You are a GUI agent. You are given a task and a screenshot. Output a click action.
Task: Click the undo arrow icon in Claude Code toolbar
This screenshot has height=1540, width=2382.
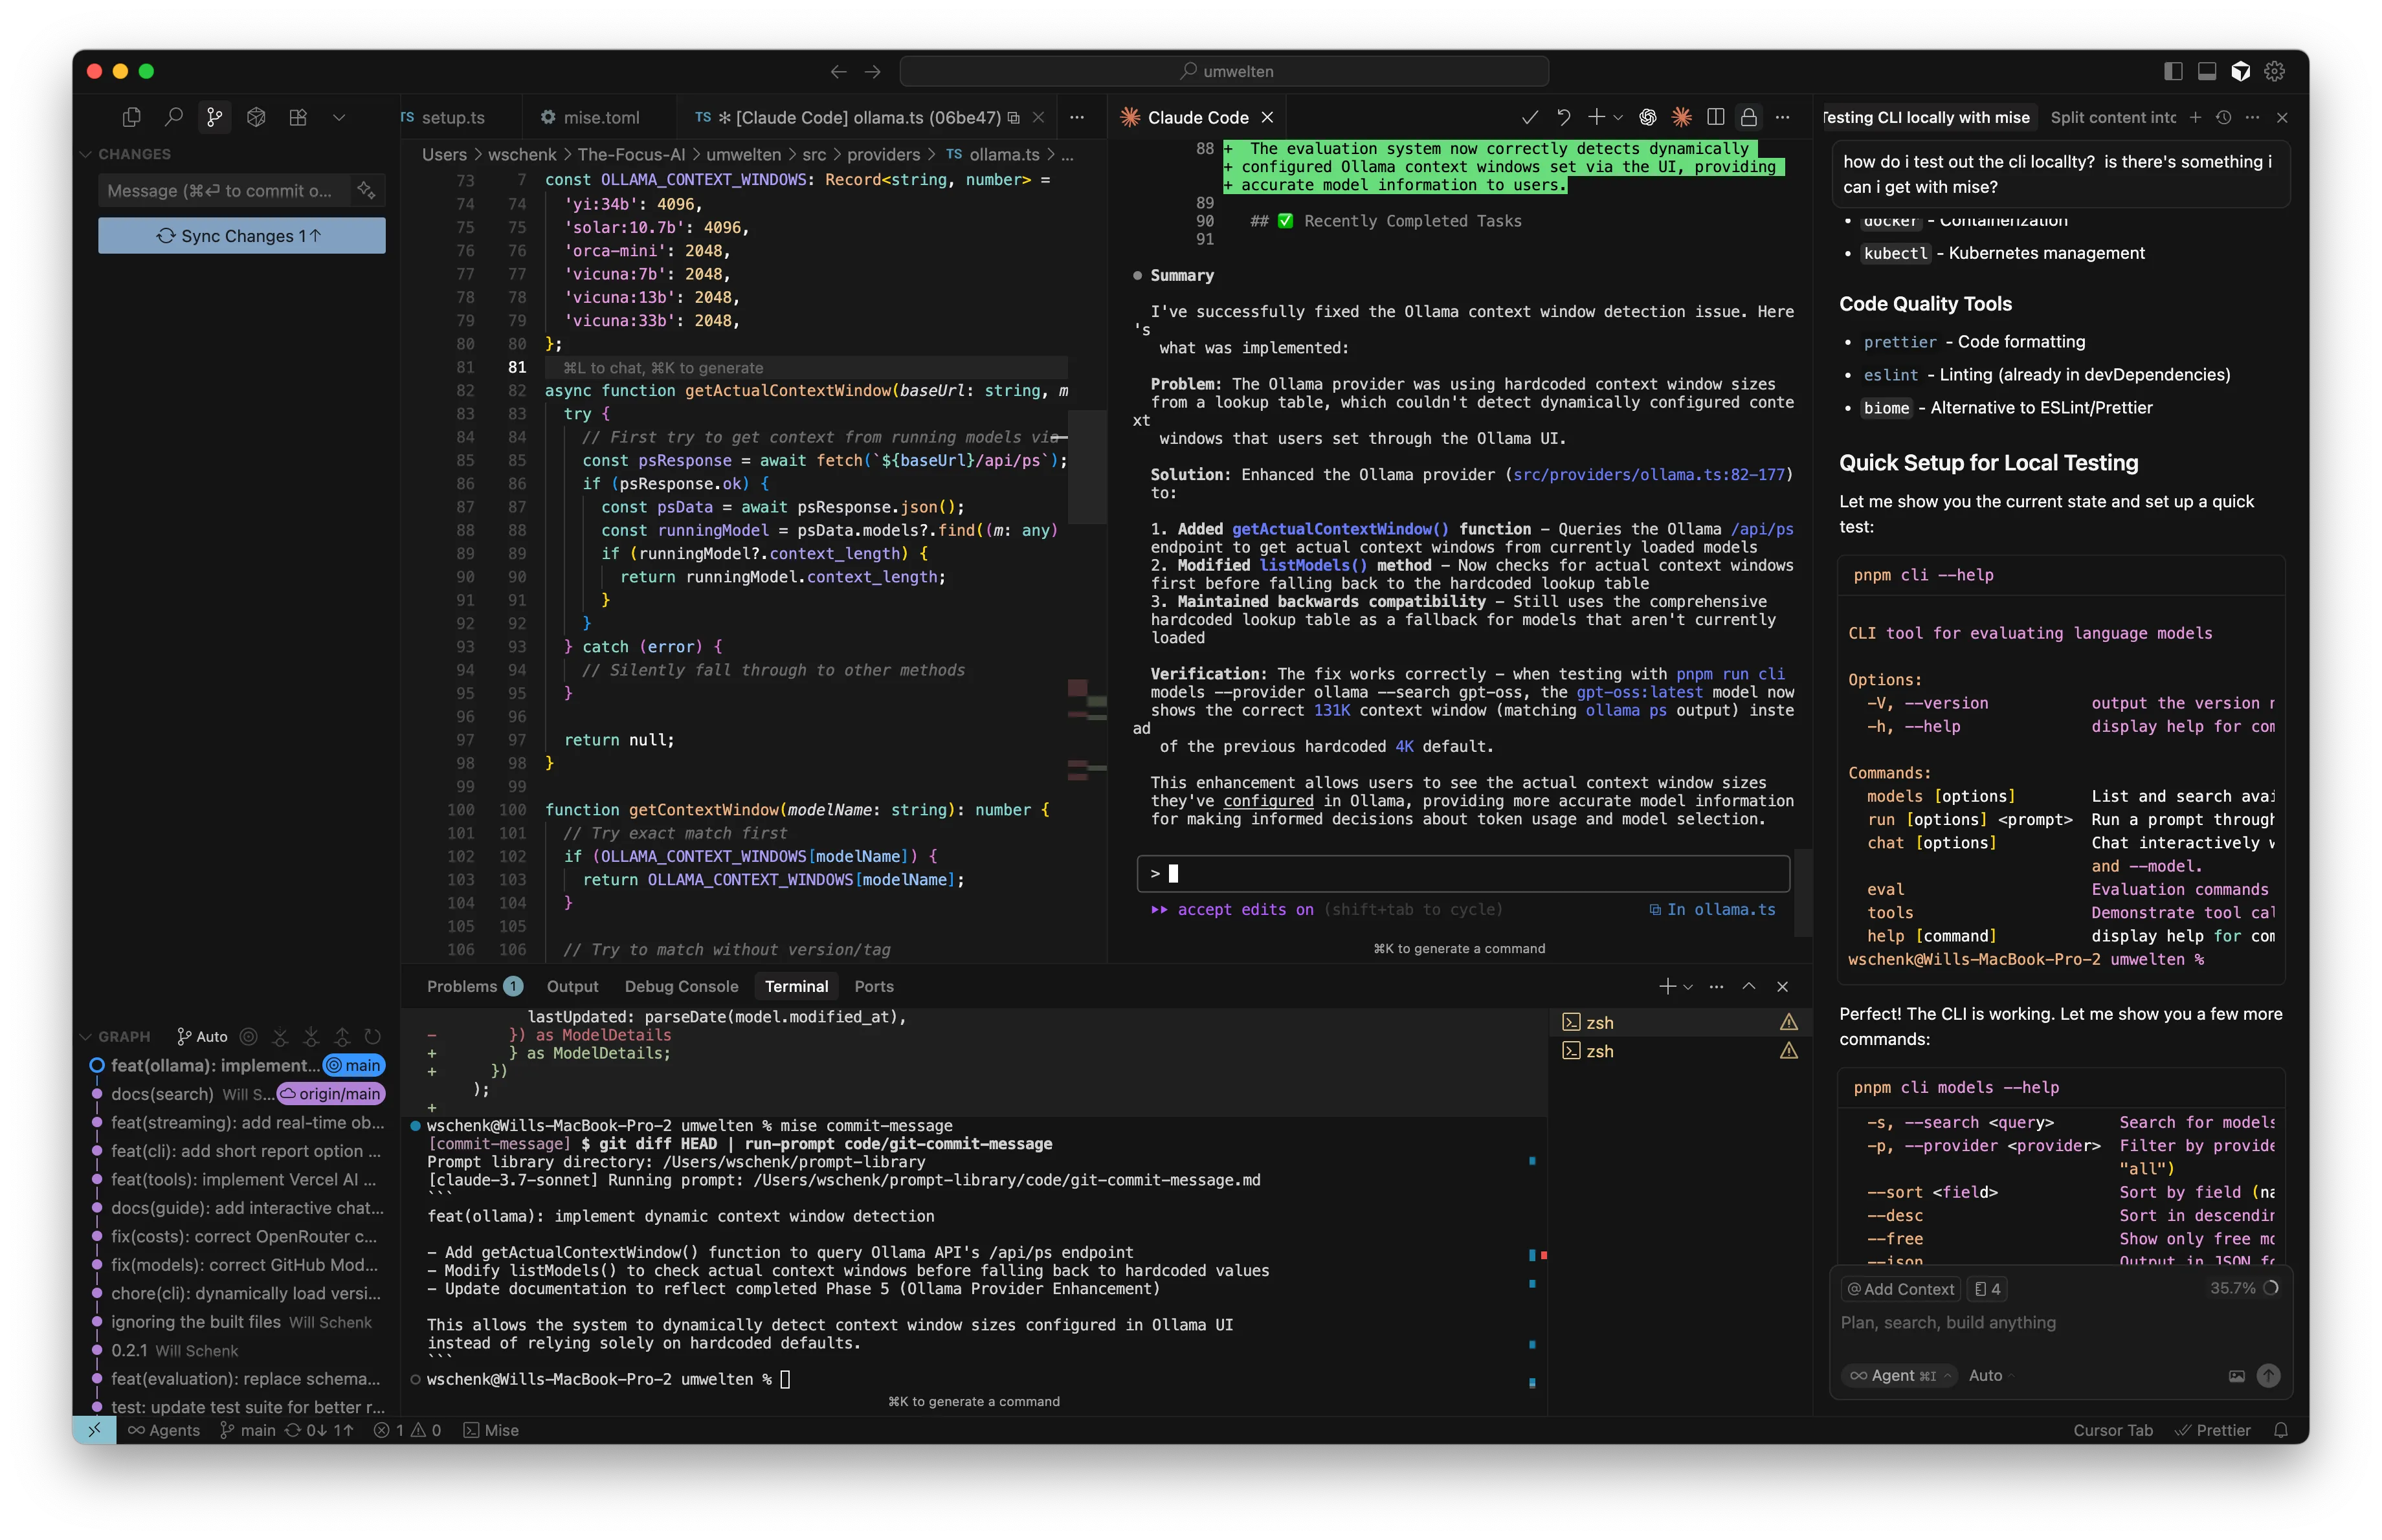pos(1563,117)
